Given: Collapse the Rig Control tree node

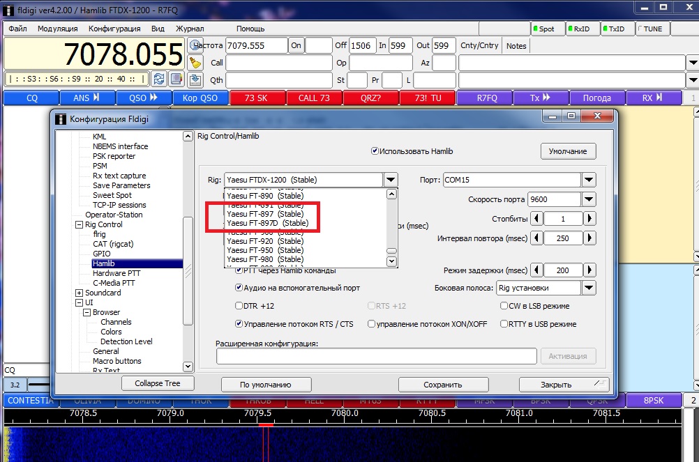Looking at the screenshot, I should (x=79, y=225).
